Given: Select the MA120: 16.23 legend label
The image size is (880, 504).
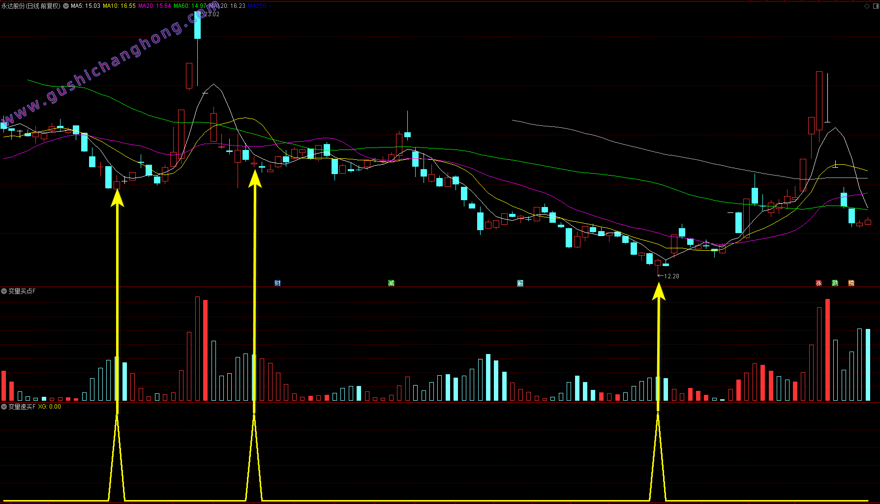Looking at the screenshot, I should tap(227, 6).
